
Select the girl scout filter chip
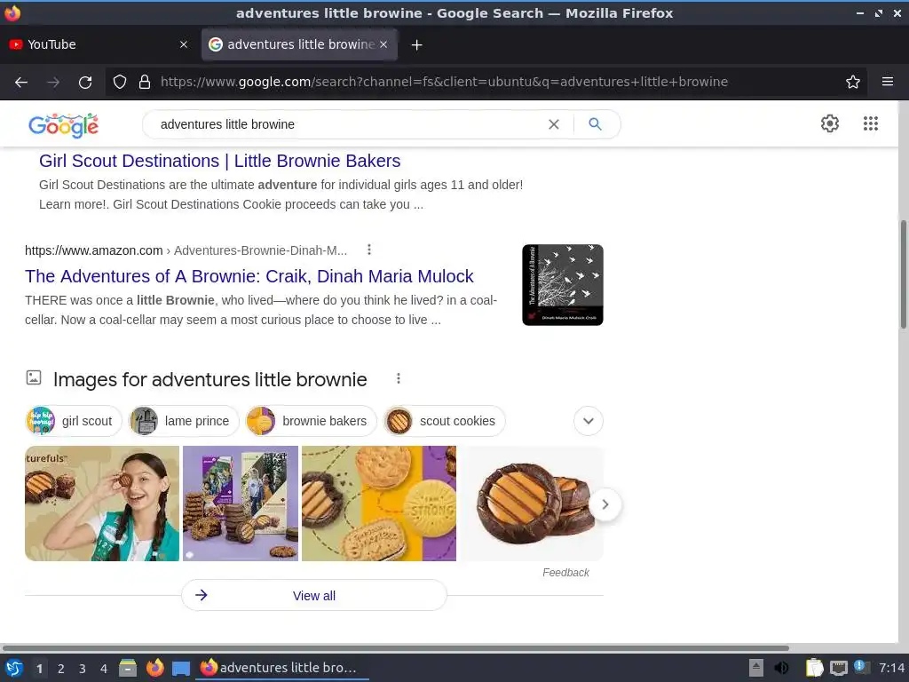74,421
